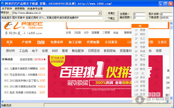Click the vertical scrollbar down arrow
174x108 pixels.
(171, 98)
